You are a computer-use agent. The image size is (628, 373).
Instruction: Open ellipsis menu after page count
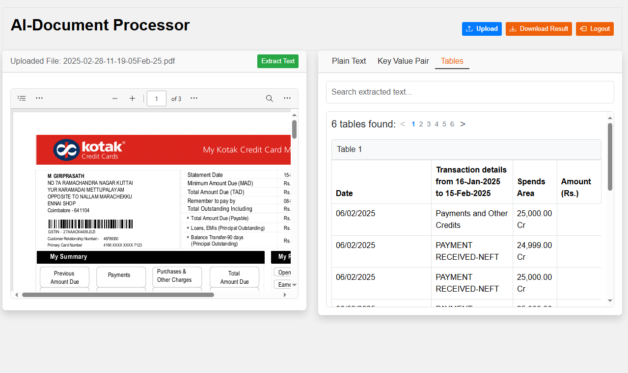click(194, 99)
